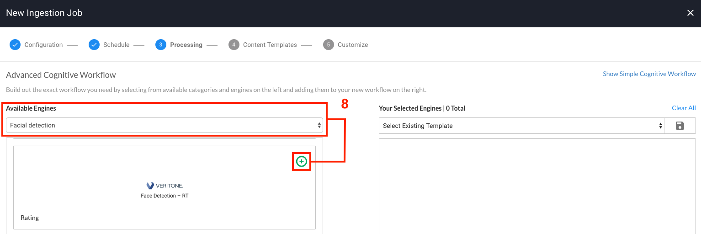Viewport: 701px width, 234px height.
Task: Click the Schedule step checkmark circle
Action: (x=94, y=45)
